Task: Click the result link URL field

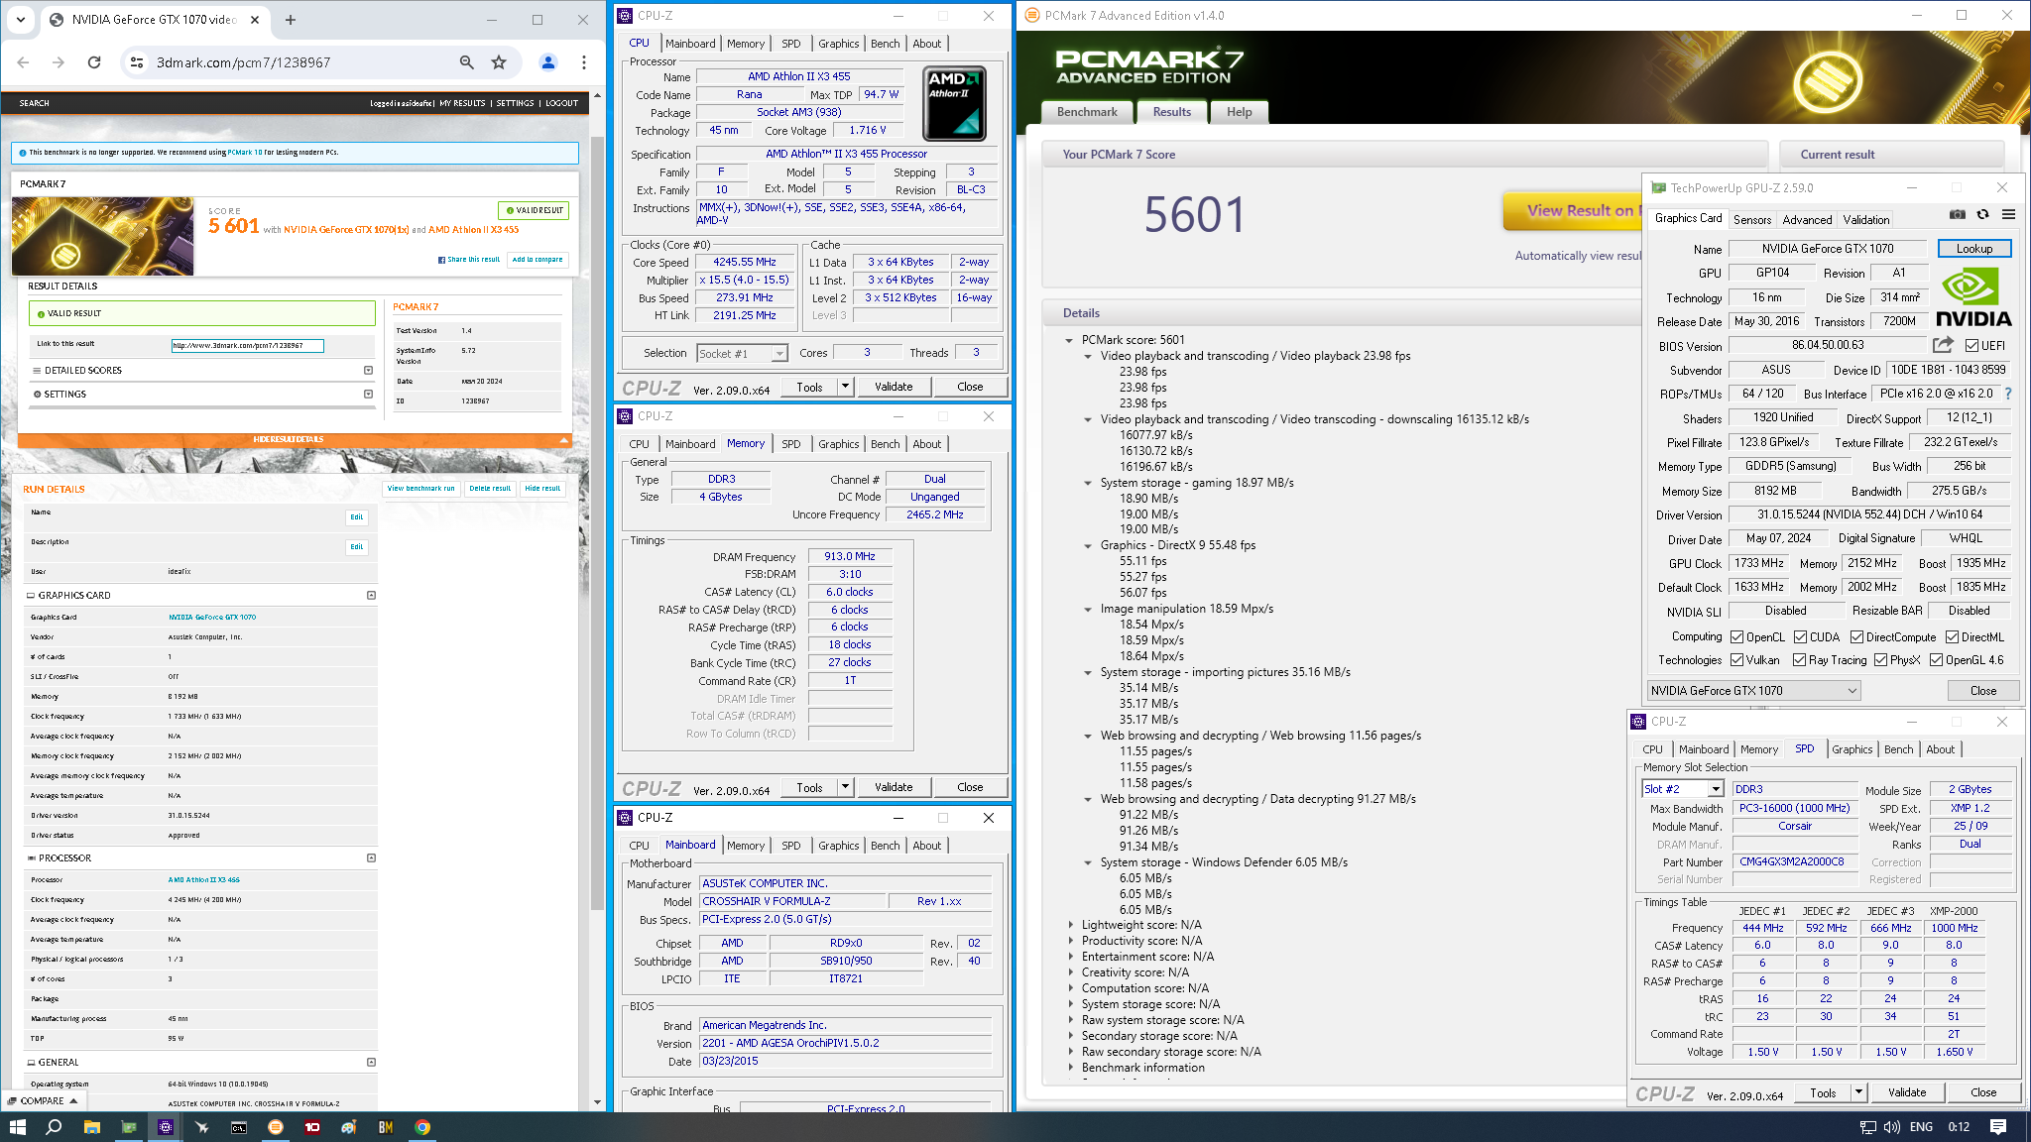Action: click(247, 345)
